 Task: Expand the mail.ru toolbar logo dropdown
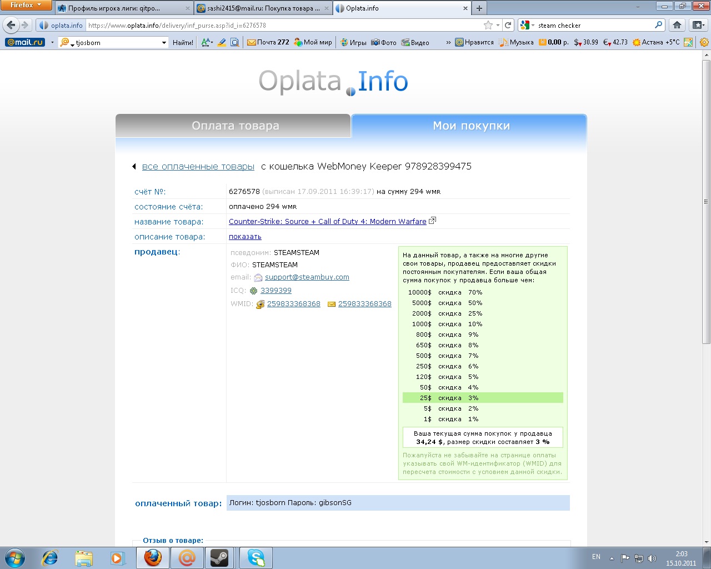(x=52, y=42)
